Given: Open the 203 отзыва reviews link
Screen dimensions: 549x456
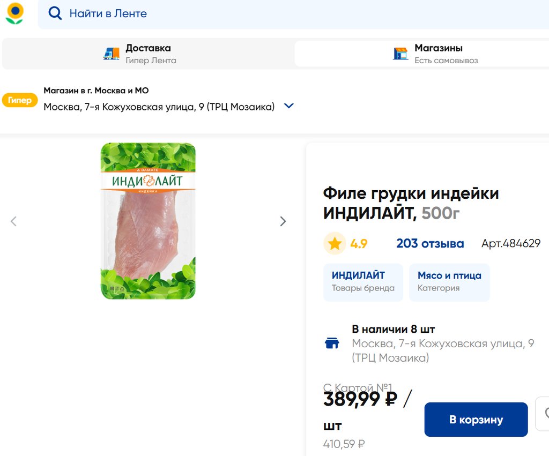Looking at the screenshot, I should (430, 244).
